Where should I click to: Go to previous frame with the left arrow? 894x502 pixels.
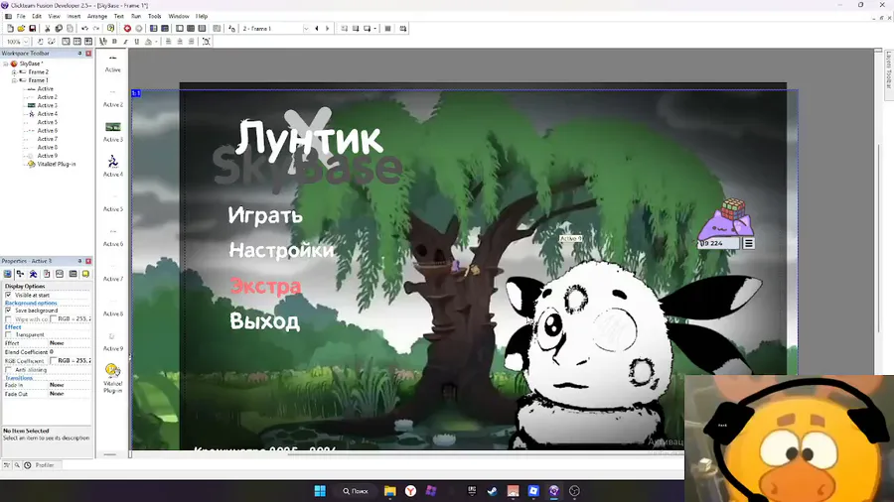click(x=317, y=29)
